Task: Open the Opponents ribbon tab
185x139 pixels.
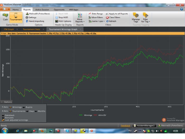Action: pyautogui.click(x=59, y=10)
